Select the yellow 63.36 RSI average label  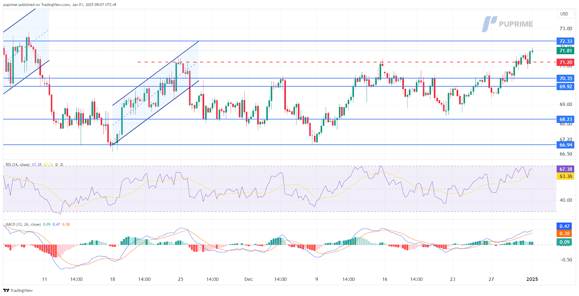click(565, 176)
